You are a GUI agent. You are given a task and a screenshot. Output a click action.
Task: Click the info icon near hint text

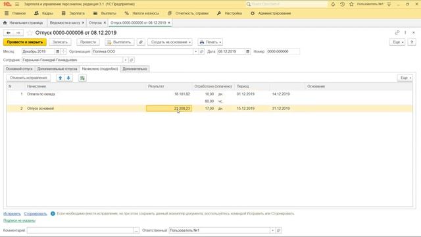click(x=53, y=213)
